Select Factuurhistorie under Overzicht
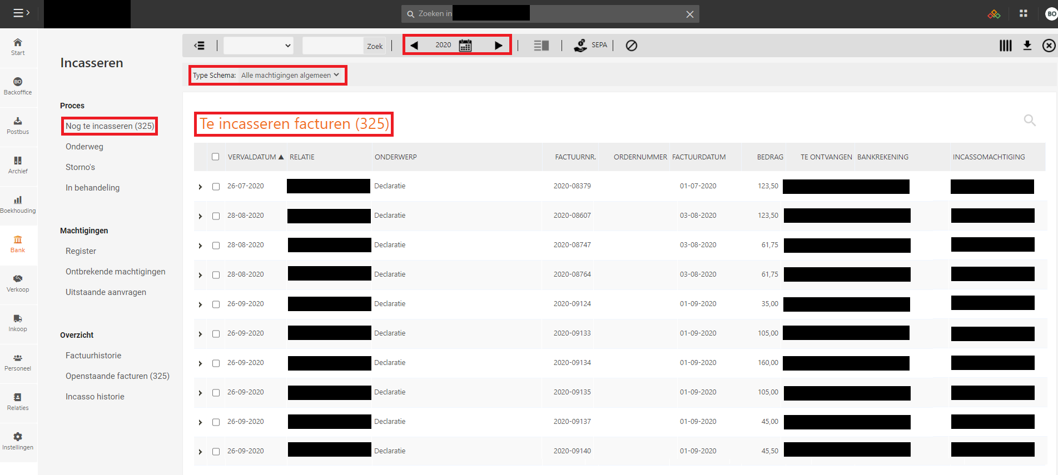Image resolution: width=1058 pixels, height=475 pixels. [x=93, y=356]
